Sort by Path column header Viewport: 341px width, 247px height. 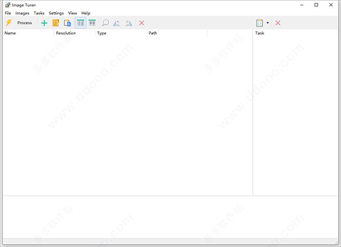click(x=177, y=33)
